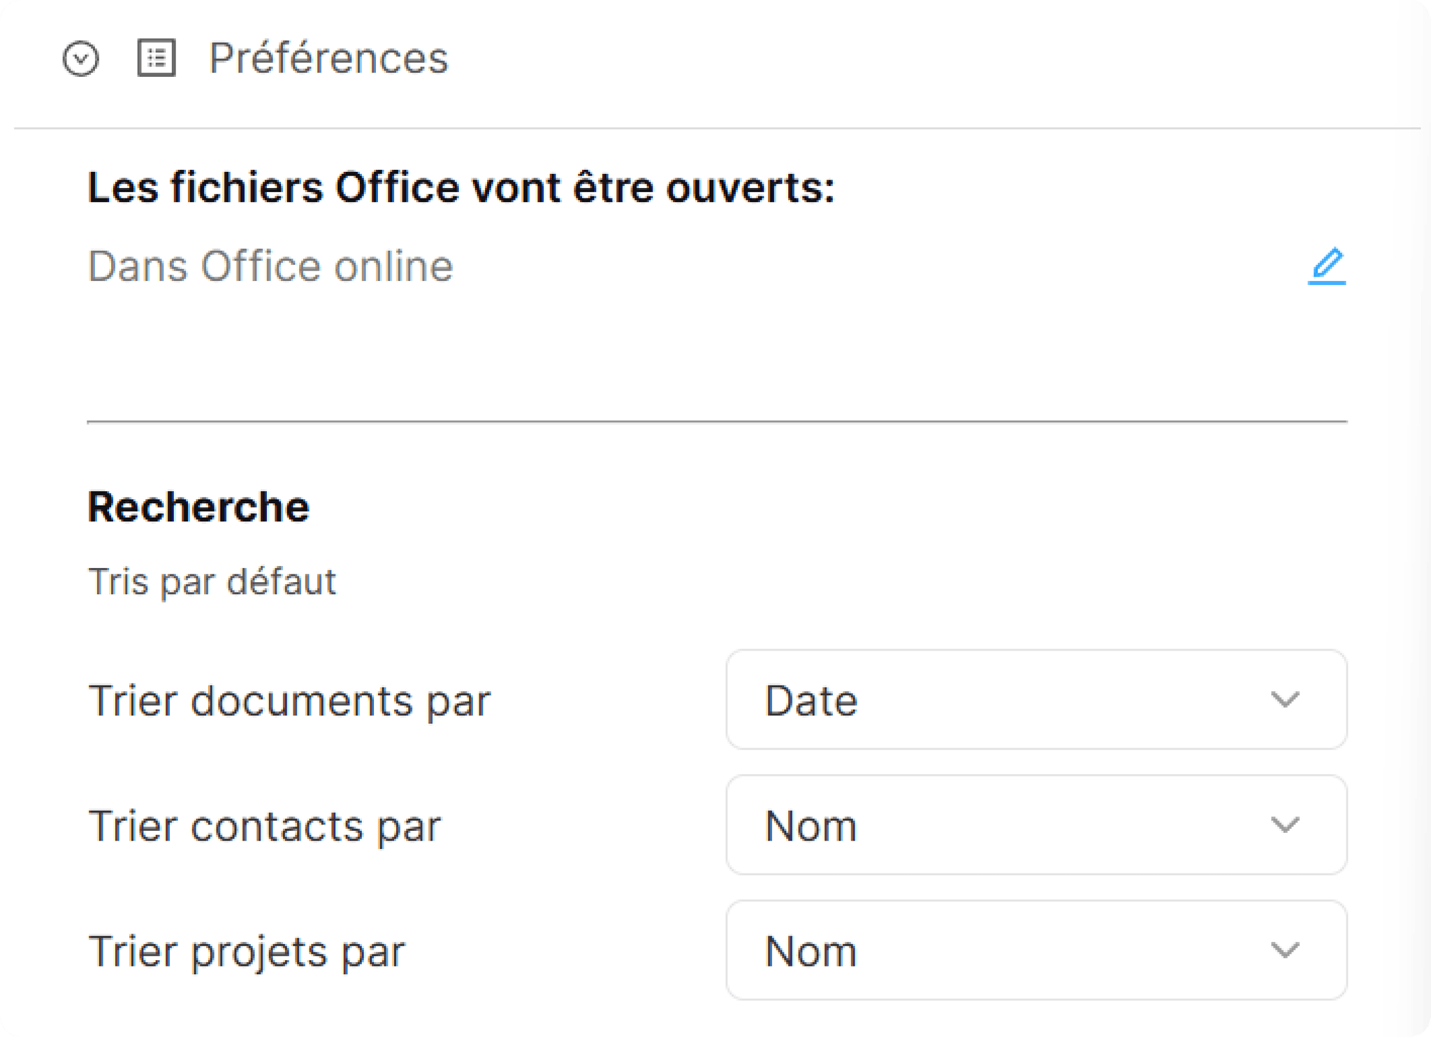The image size is (1431, 1037).
Task: Open the Trier projets par combo box
Action: [x=1036, y=950]
